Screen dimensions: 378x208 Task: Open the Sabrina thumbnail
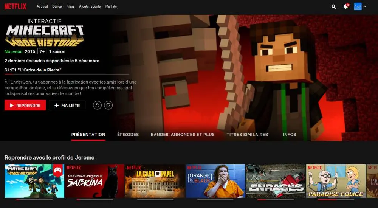point(94,181)
